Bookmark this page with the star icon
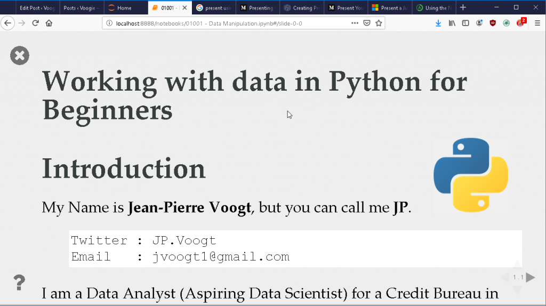Screen dimensions: 546x306 pyautogui.click(x=379, y=23)
